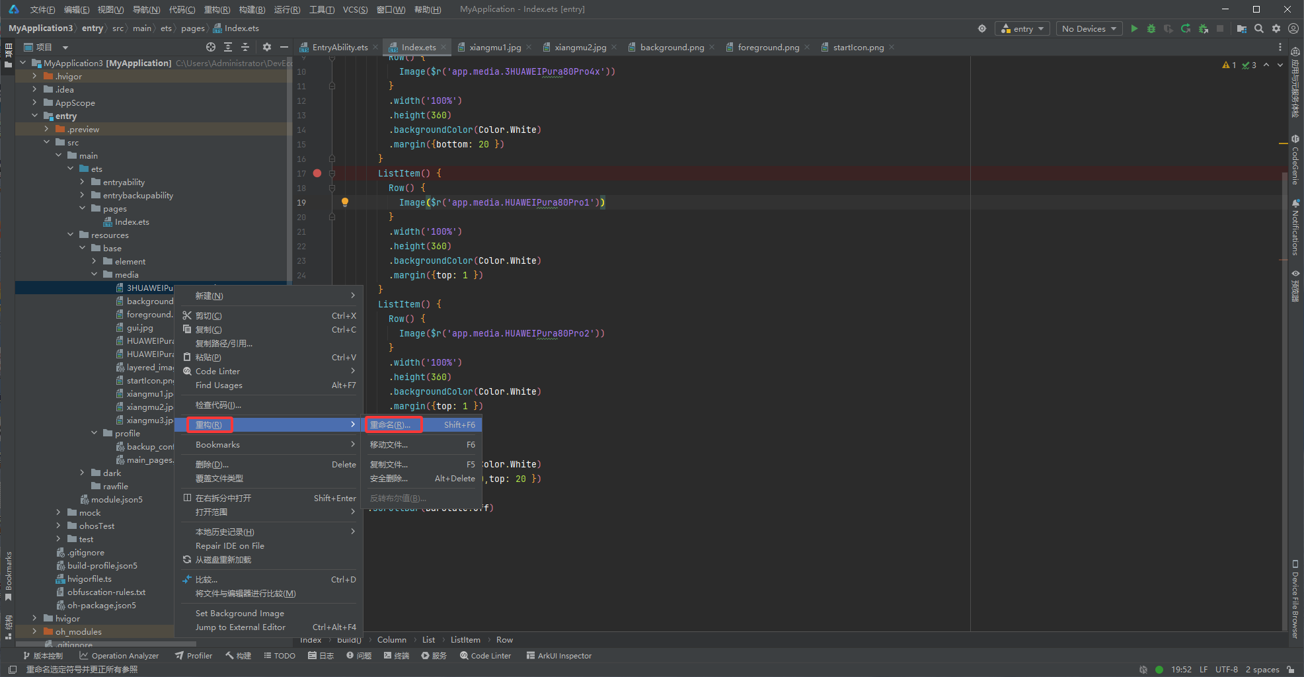1304x677 pixels.
Task: Click the target icon beside the entry selector
Action: tap(982, 28)
